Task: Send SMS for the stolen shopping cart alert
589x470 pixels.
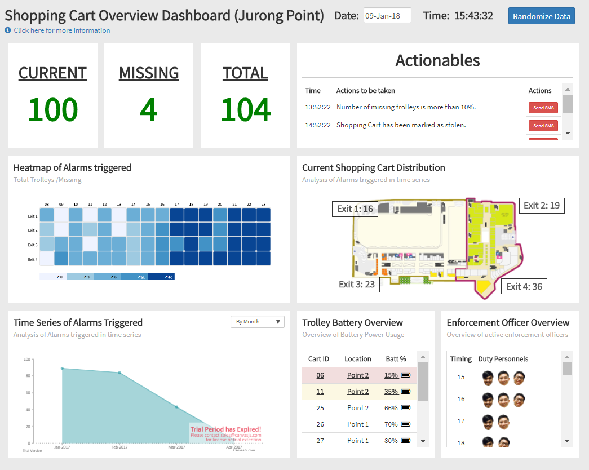Action: click(x=543, y=125)
